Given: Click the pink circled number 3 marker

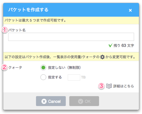Looking at the screenshot, I should (101, 86).
